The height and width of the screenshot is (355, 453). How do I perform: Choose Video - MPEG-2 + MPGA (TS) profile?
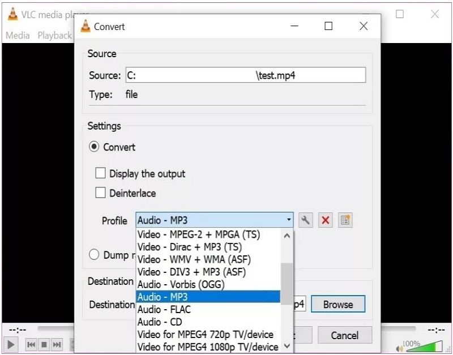(208, 234)
